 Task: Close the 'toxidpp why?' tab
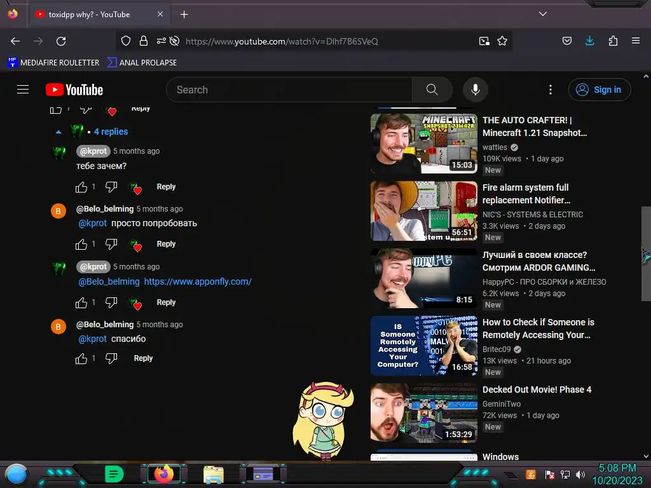[160, 14]
